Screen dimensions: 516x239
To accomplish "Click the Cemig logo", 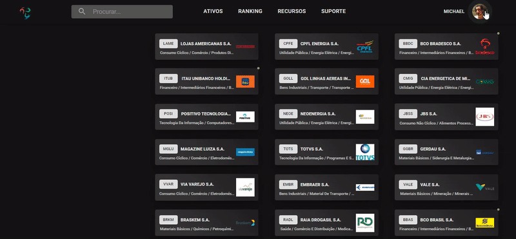I will point(485,82).
